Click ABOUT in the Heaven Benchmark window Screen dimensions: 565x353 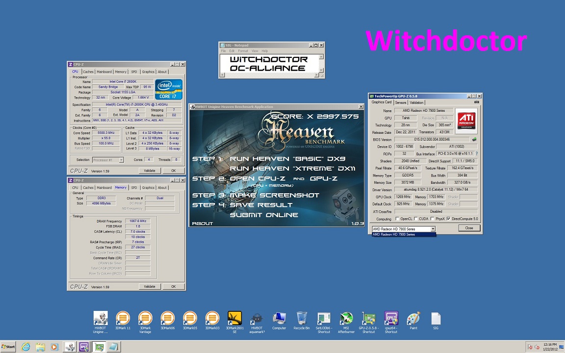click(203, 223)
